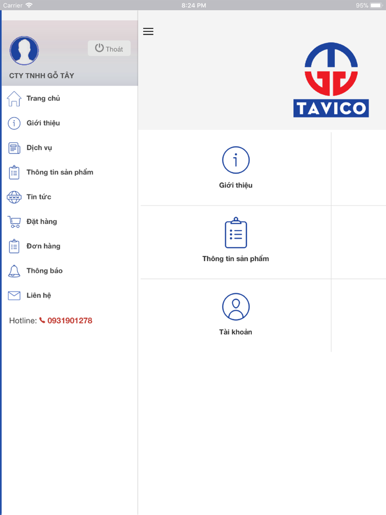Image resolution: width=386 pixels, height=515 pixels.
Task: Click the Liên hệ envelope icon
Action: [x=14, y=296]
